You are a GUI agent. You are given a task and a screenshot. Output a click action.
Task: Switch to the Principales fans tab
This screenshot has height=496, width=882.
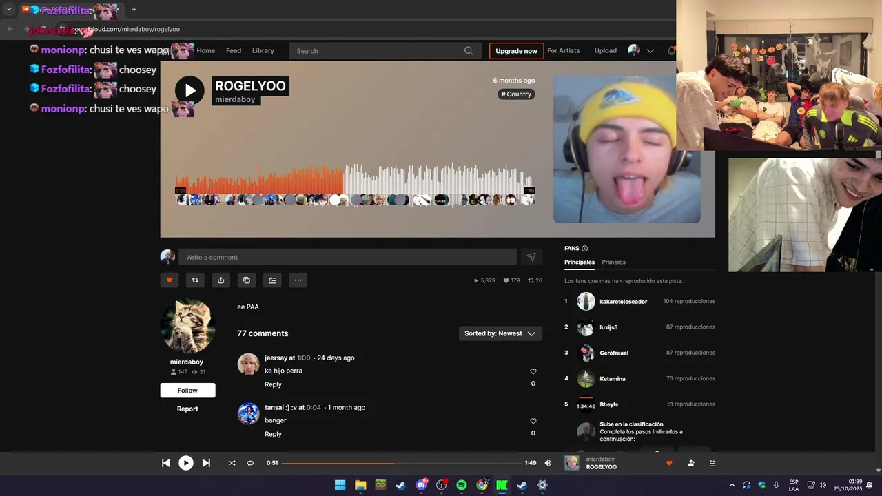coord(580,262)
